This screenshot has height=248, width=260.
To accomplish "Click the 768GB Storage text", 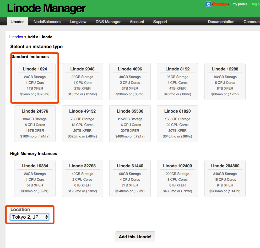I will [82, 119].
